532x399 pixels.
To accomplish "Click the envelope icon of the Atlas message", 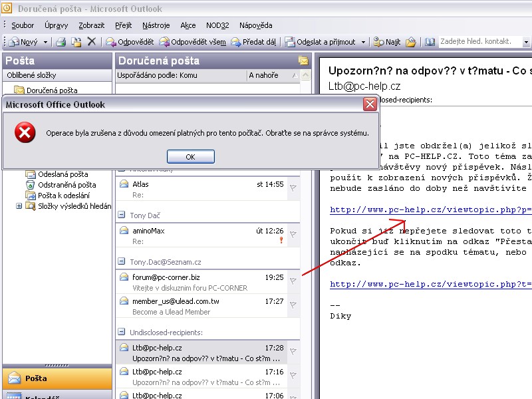I will 124,184.
